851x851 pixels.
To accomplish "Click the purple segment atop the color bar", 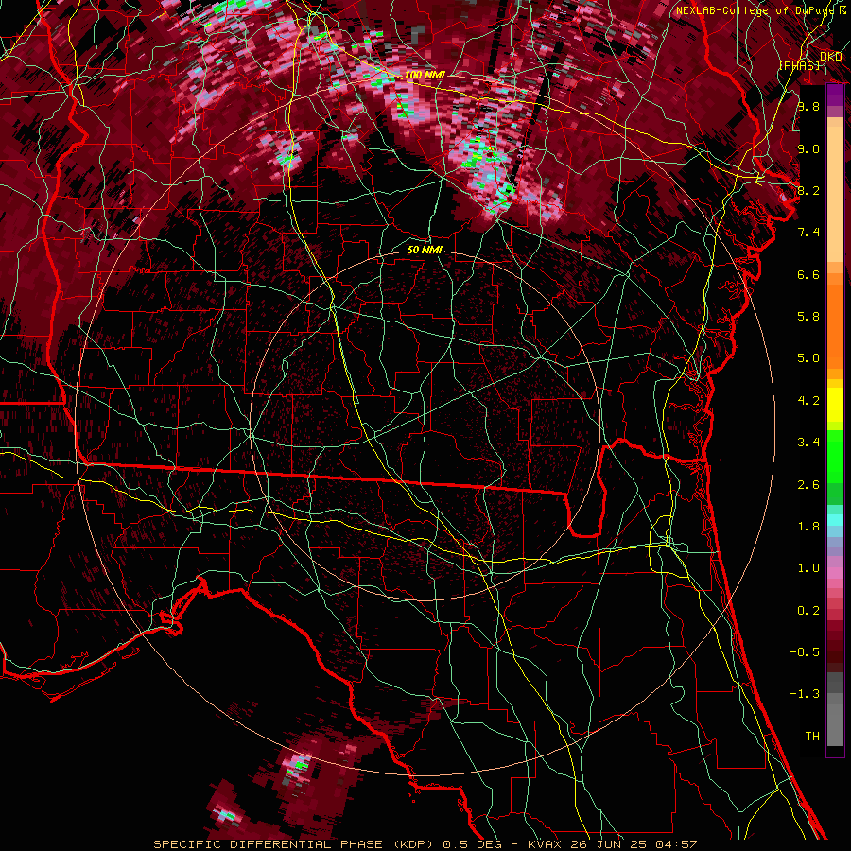I will pos(835,95).
